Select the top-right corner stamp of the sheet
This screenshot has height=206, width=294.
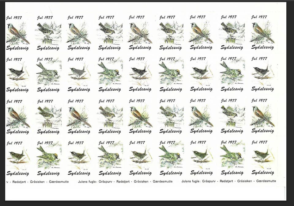262,32
